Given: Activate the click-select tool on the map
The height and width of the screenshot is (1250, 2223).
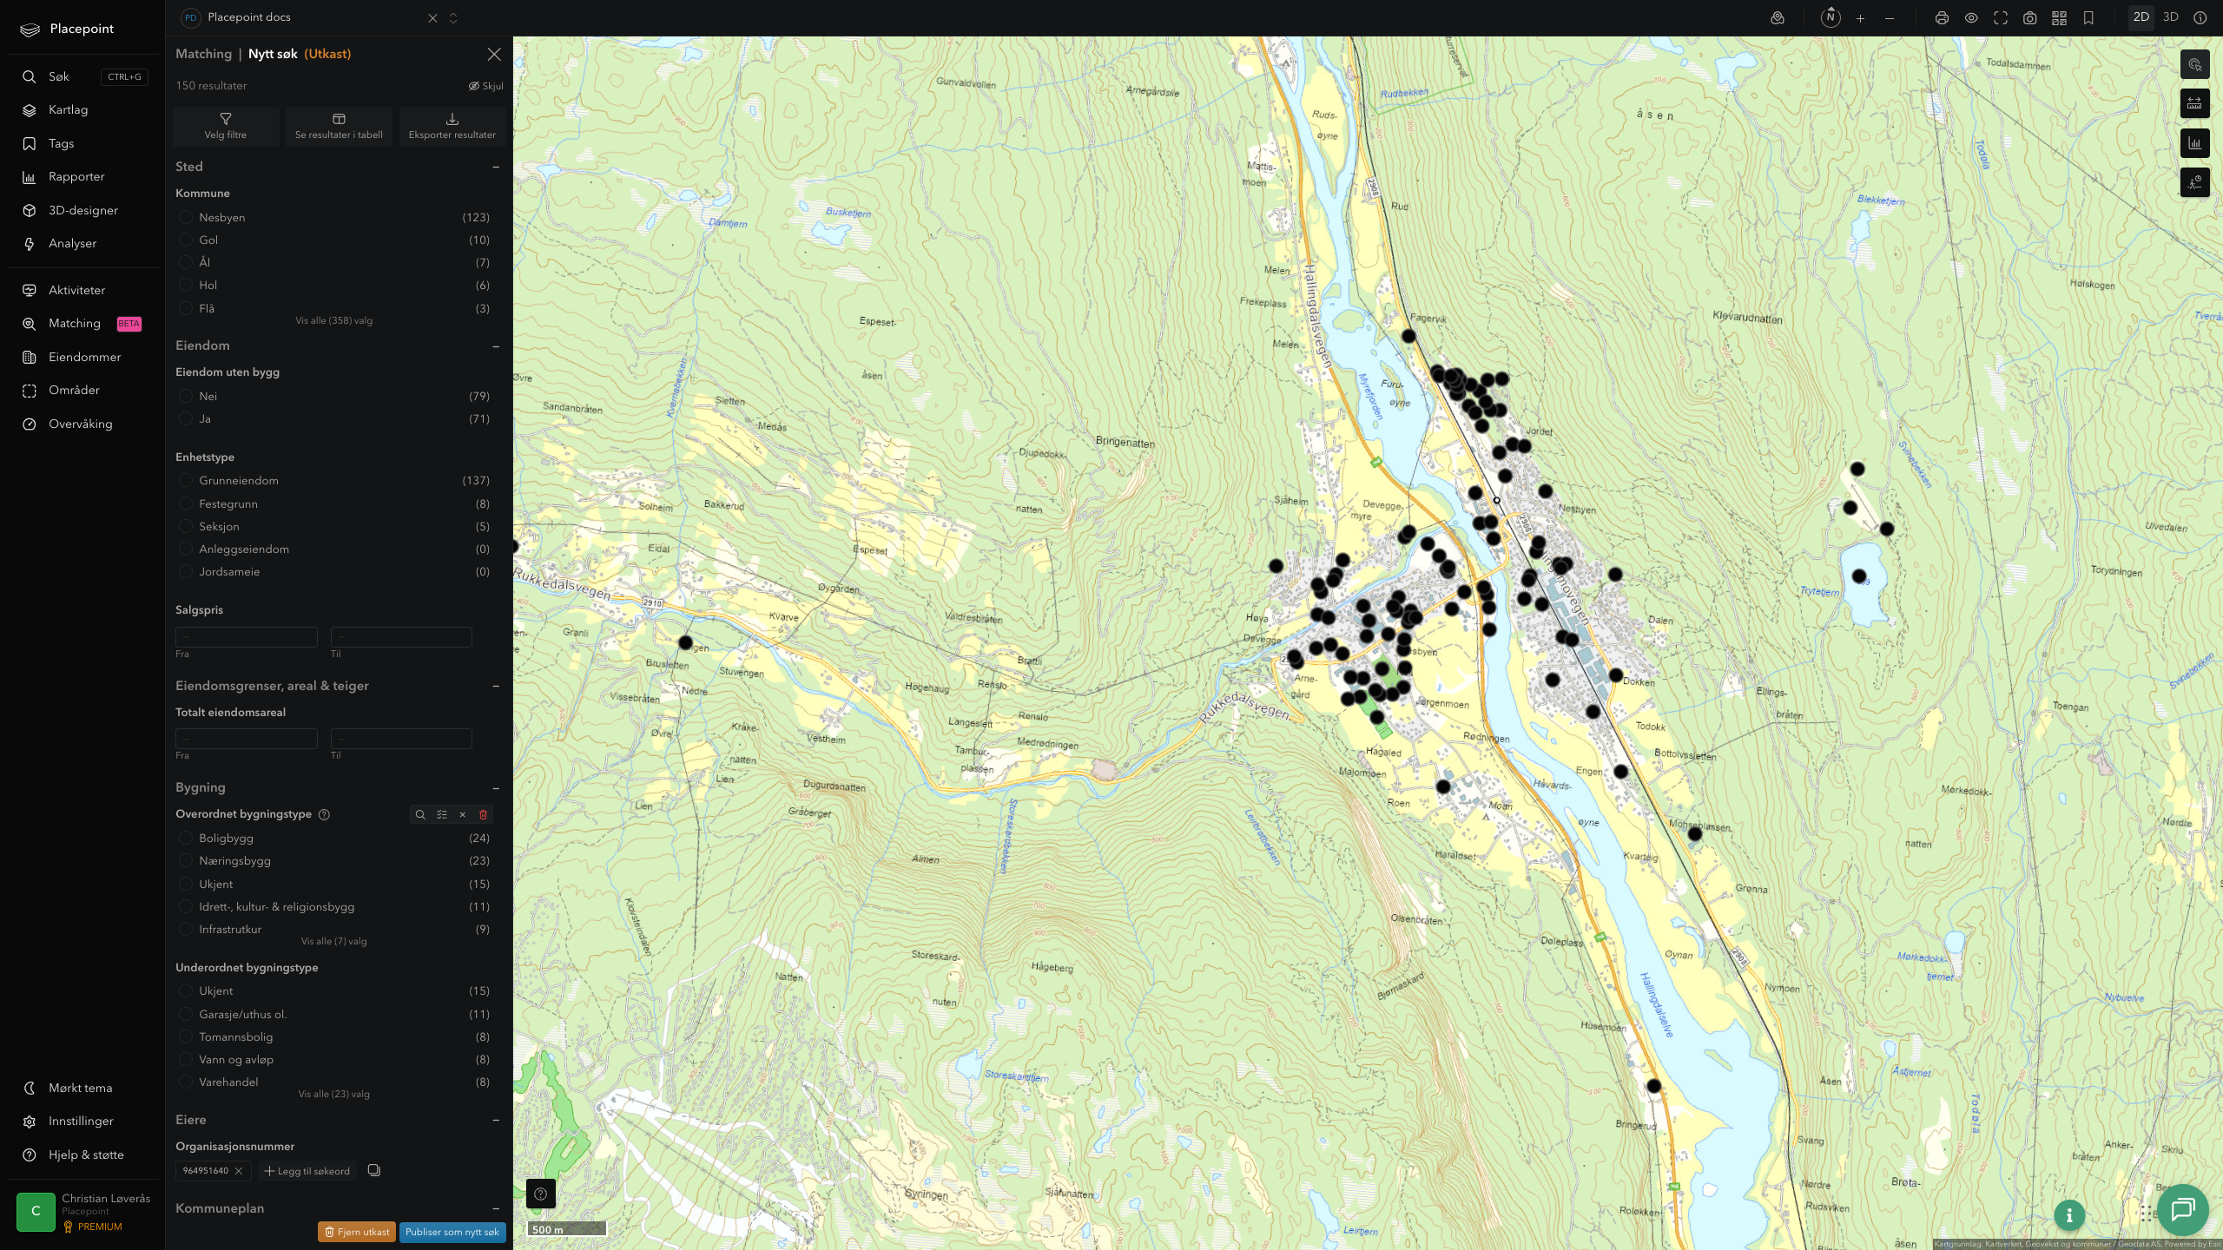Looking at the screenshot, I should point(2194,64).
